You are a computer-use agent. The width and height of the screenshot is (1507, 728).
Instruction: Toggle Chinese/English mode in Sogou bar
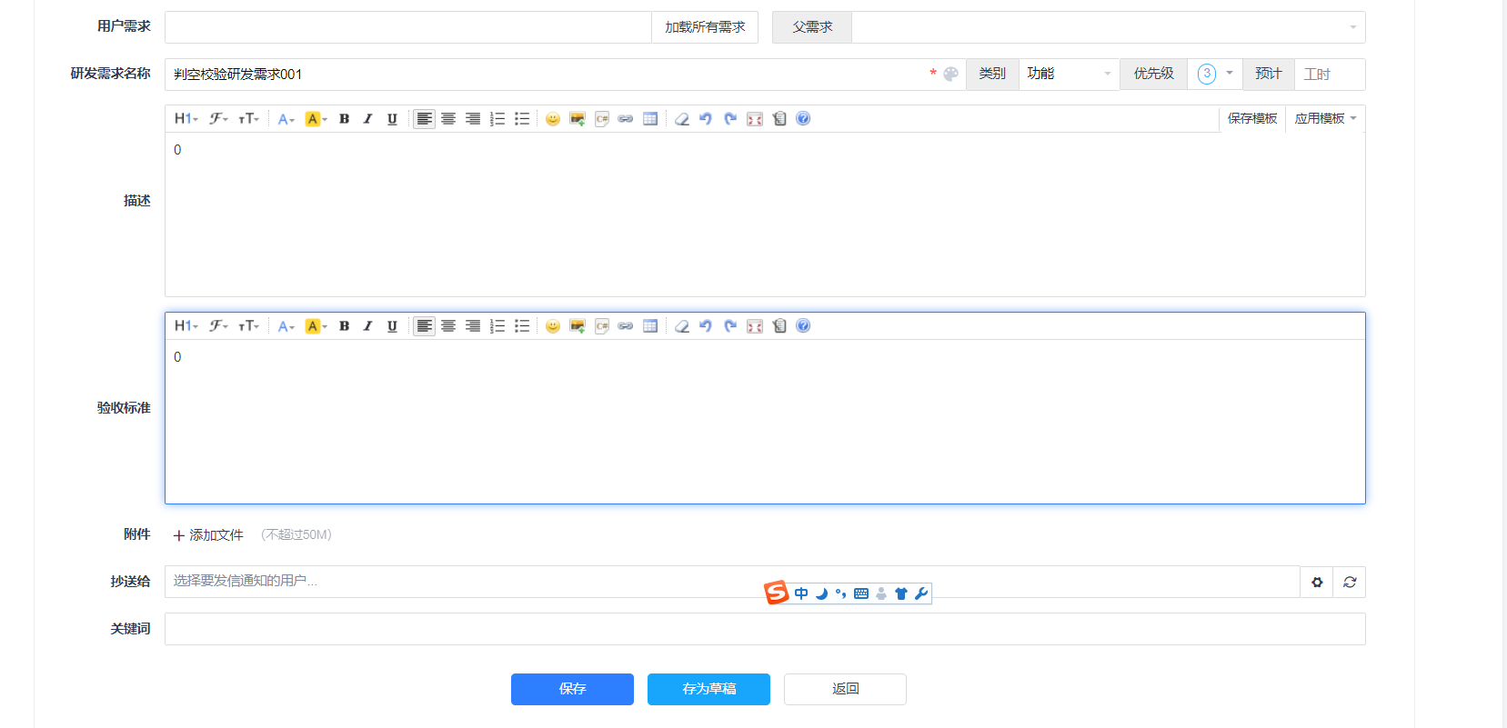click(801, 593)
